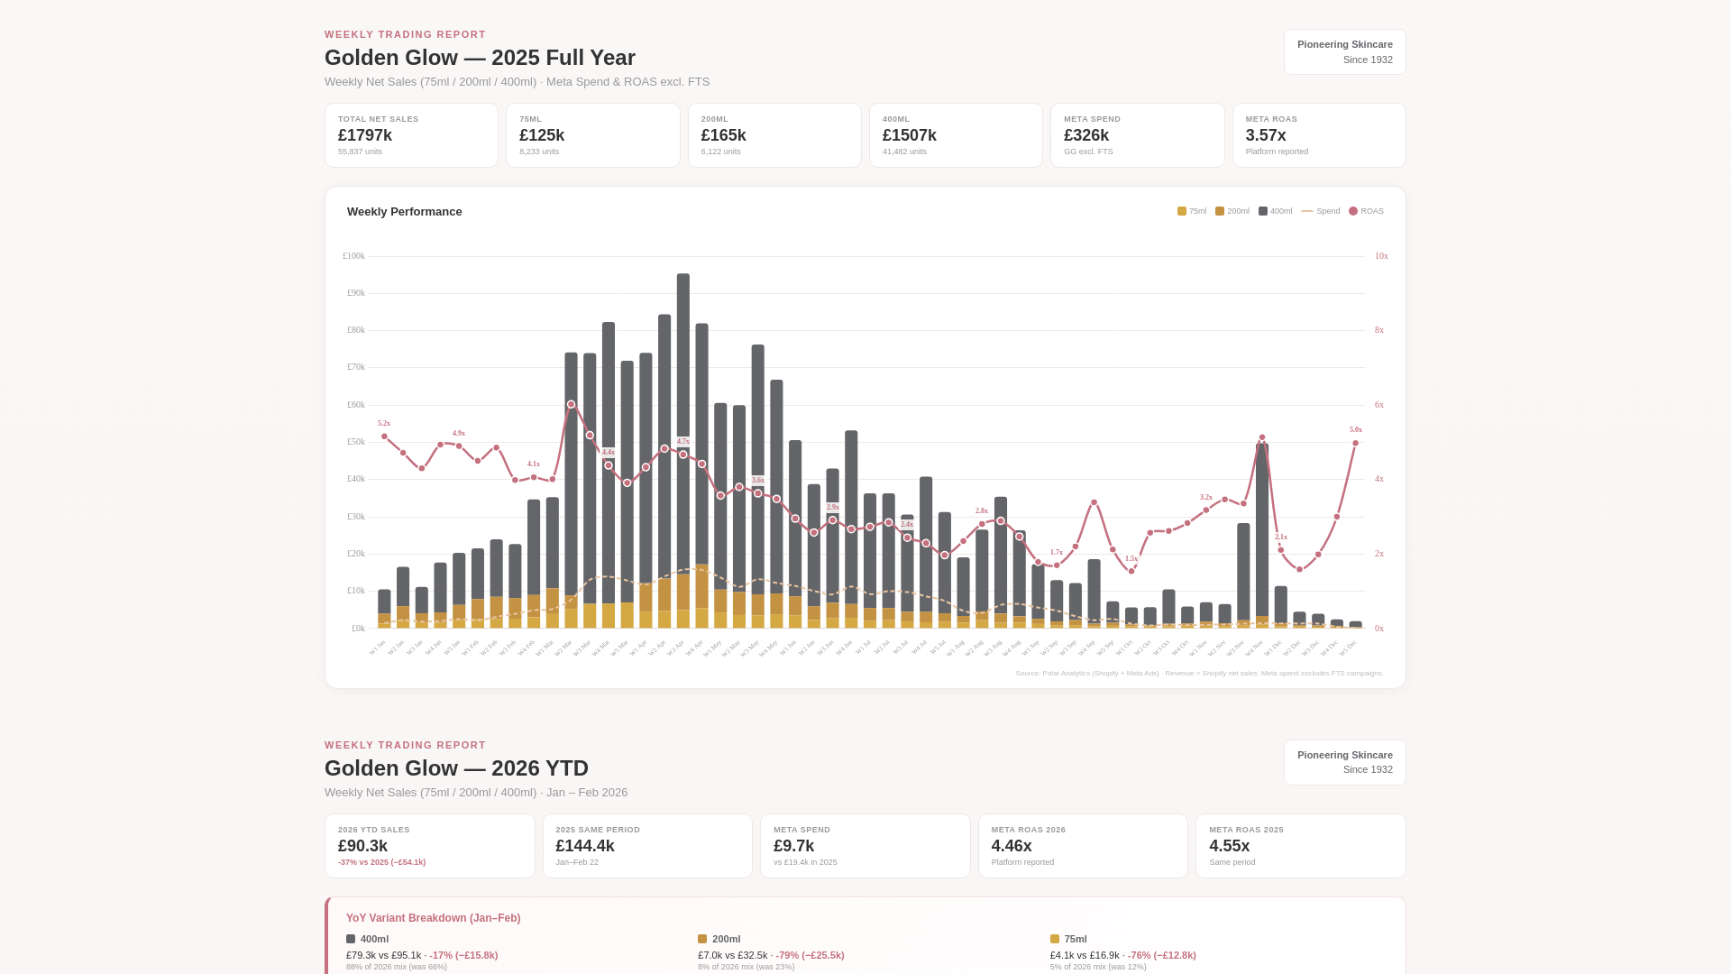Click the Meta ROAS 2025 4.55x card

[x=1300, y=846]
